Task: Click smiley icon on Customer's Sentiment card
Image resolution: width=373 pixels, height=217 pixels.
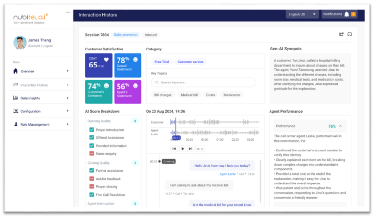Action: [106, 86]
